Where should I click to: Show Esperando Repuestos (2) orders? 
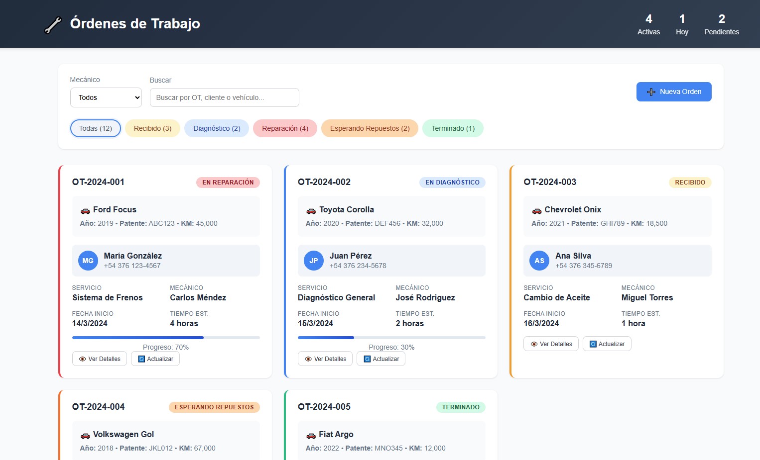[370, 128]
